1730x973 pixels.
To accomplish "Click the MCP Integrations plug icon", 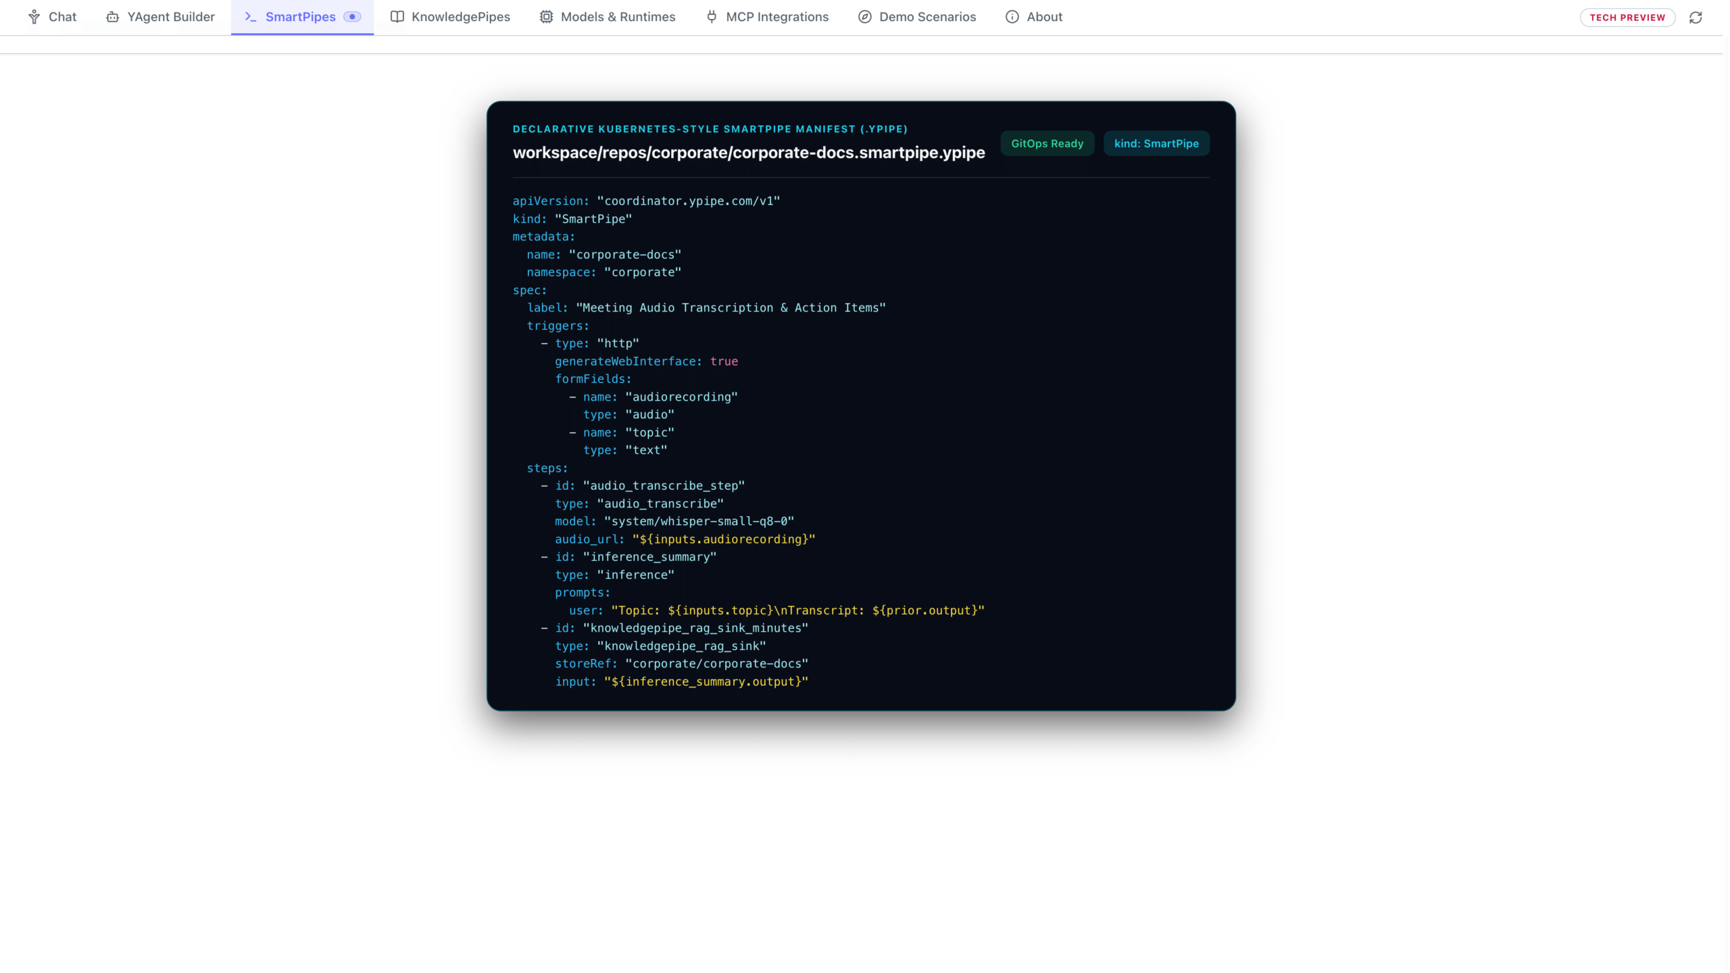I will [712, 17].
